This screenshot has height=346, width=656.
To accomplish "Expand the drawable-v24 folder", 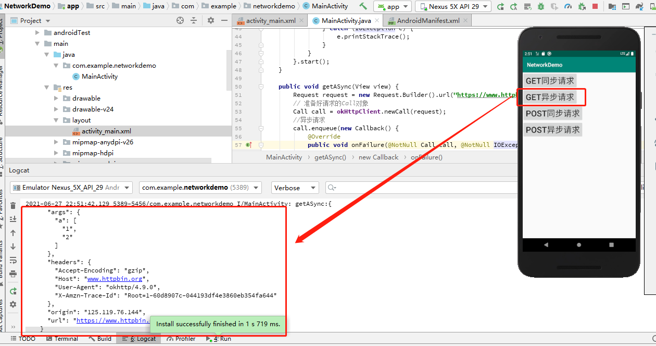I will coord(57,109).
